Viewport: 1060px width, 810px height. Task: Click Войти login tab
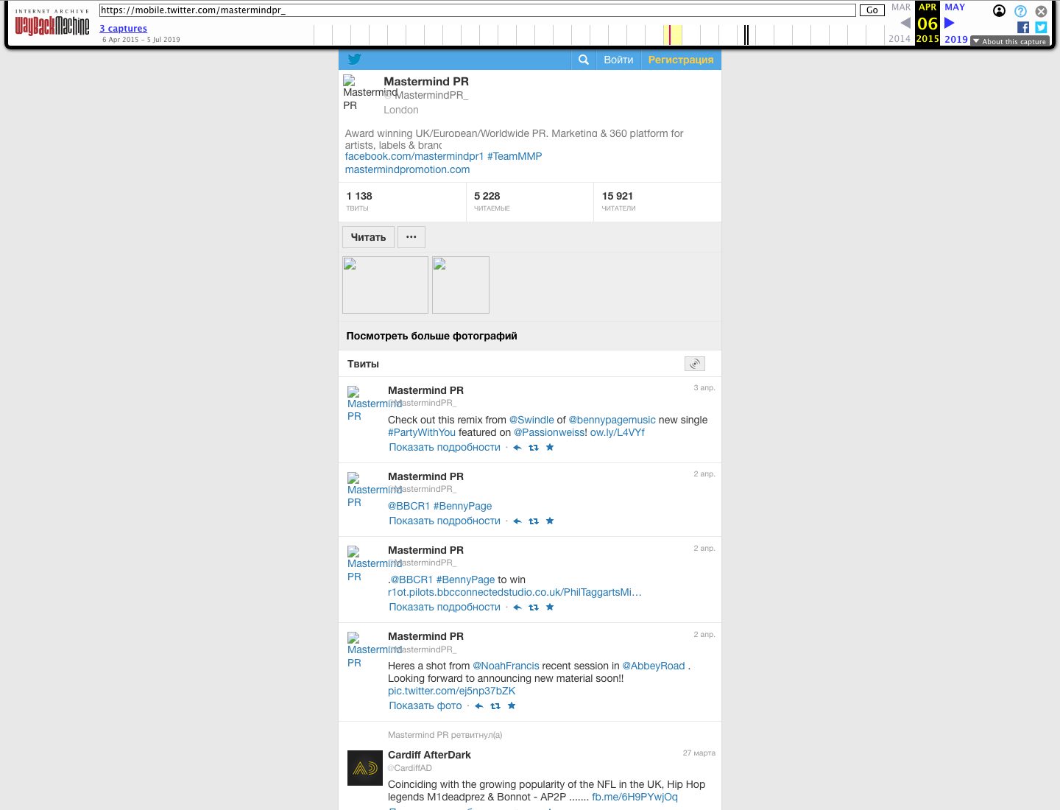[x=618, y=60]
